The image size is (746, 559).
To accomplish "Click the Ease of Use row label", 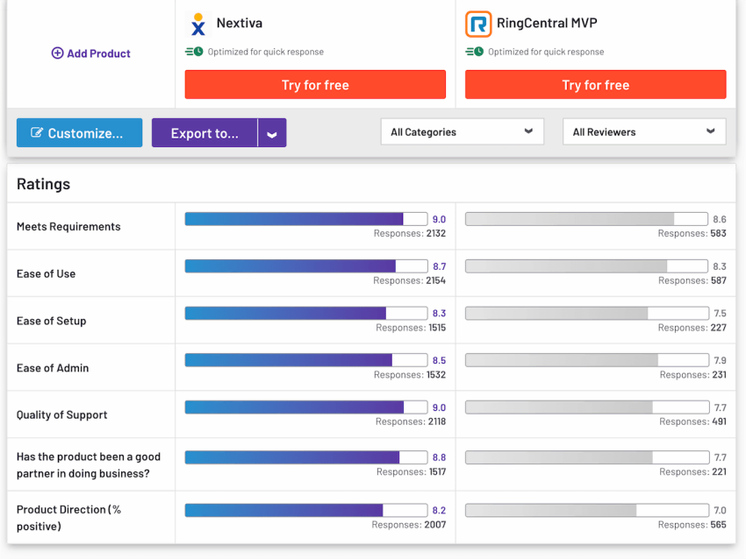I will pyautogui.click(x=47, y=273).
